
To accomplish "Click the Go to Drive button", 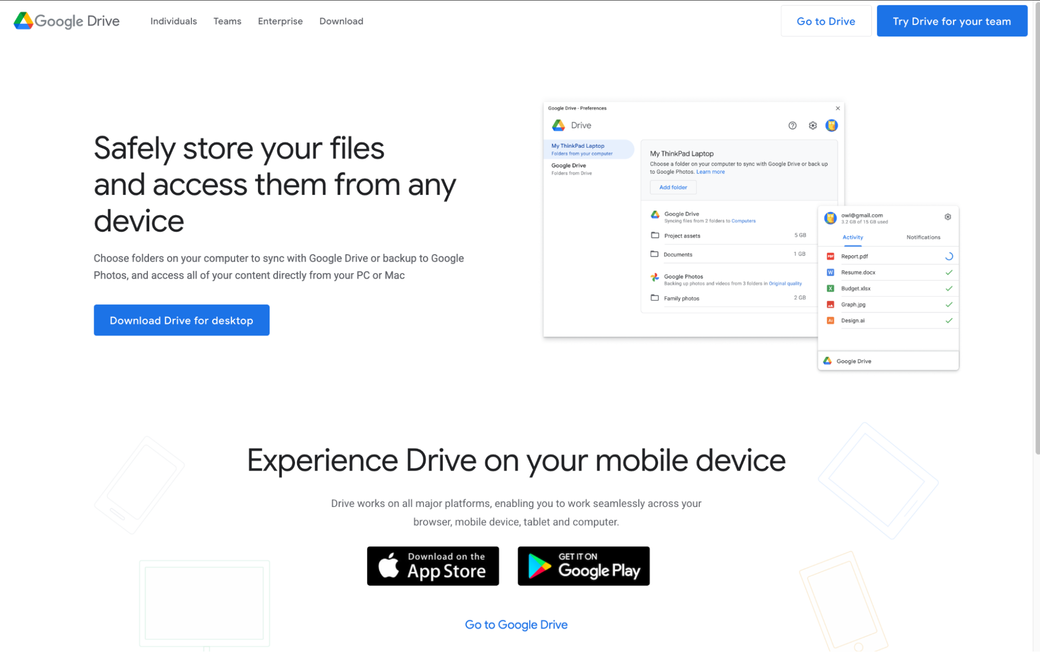I will pos(826,21).
